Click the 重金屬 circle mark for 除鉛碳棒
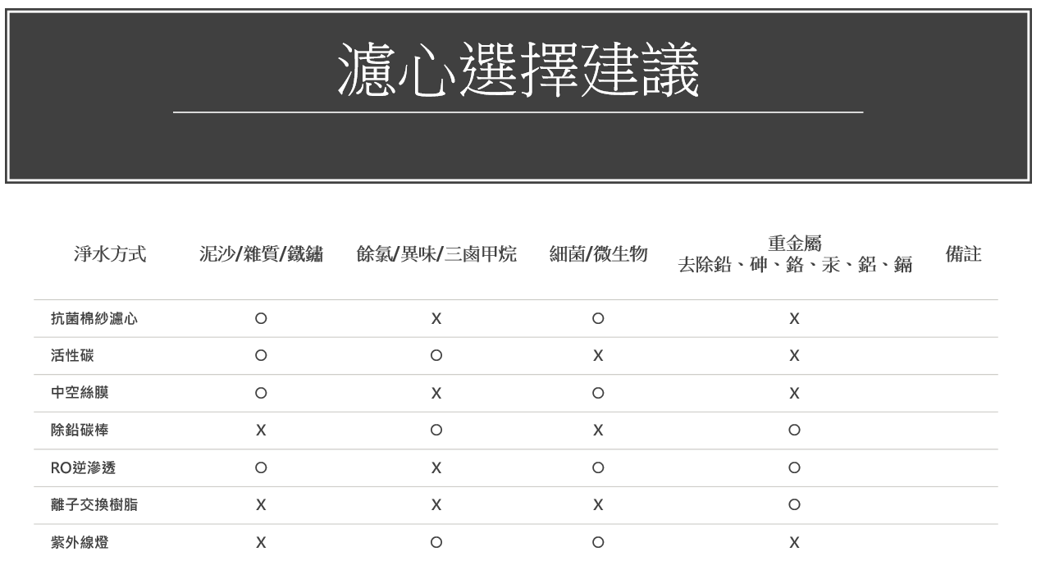The width and height of the screenshot is (1041, 579). [794, 431]
